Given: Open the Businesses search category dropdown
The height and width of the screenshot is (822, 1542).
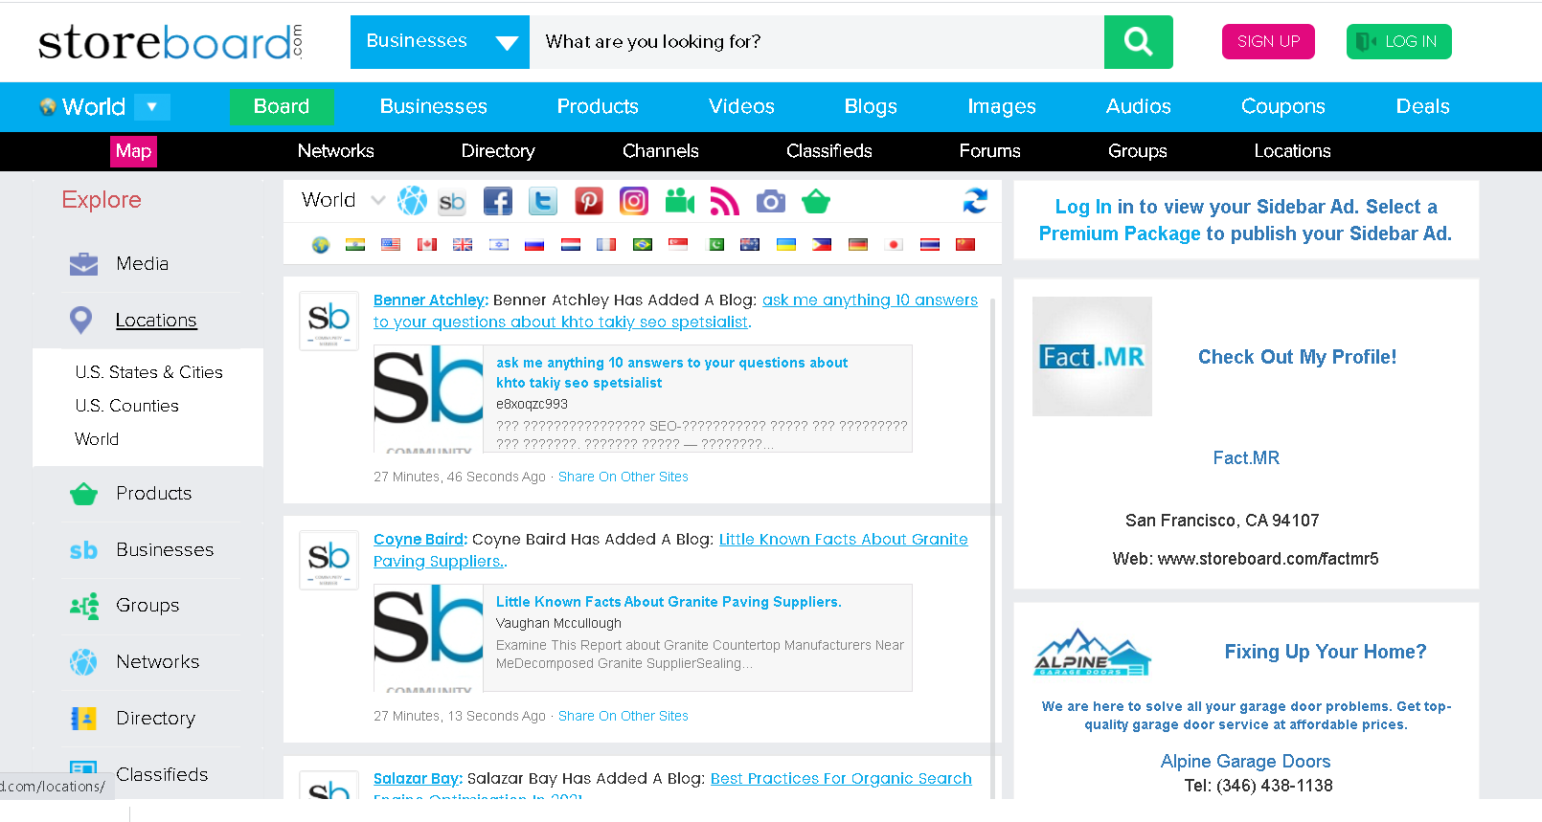Looking at the screenshot, I should point(440,42).
